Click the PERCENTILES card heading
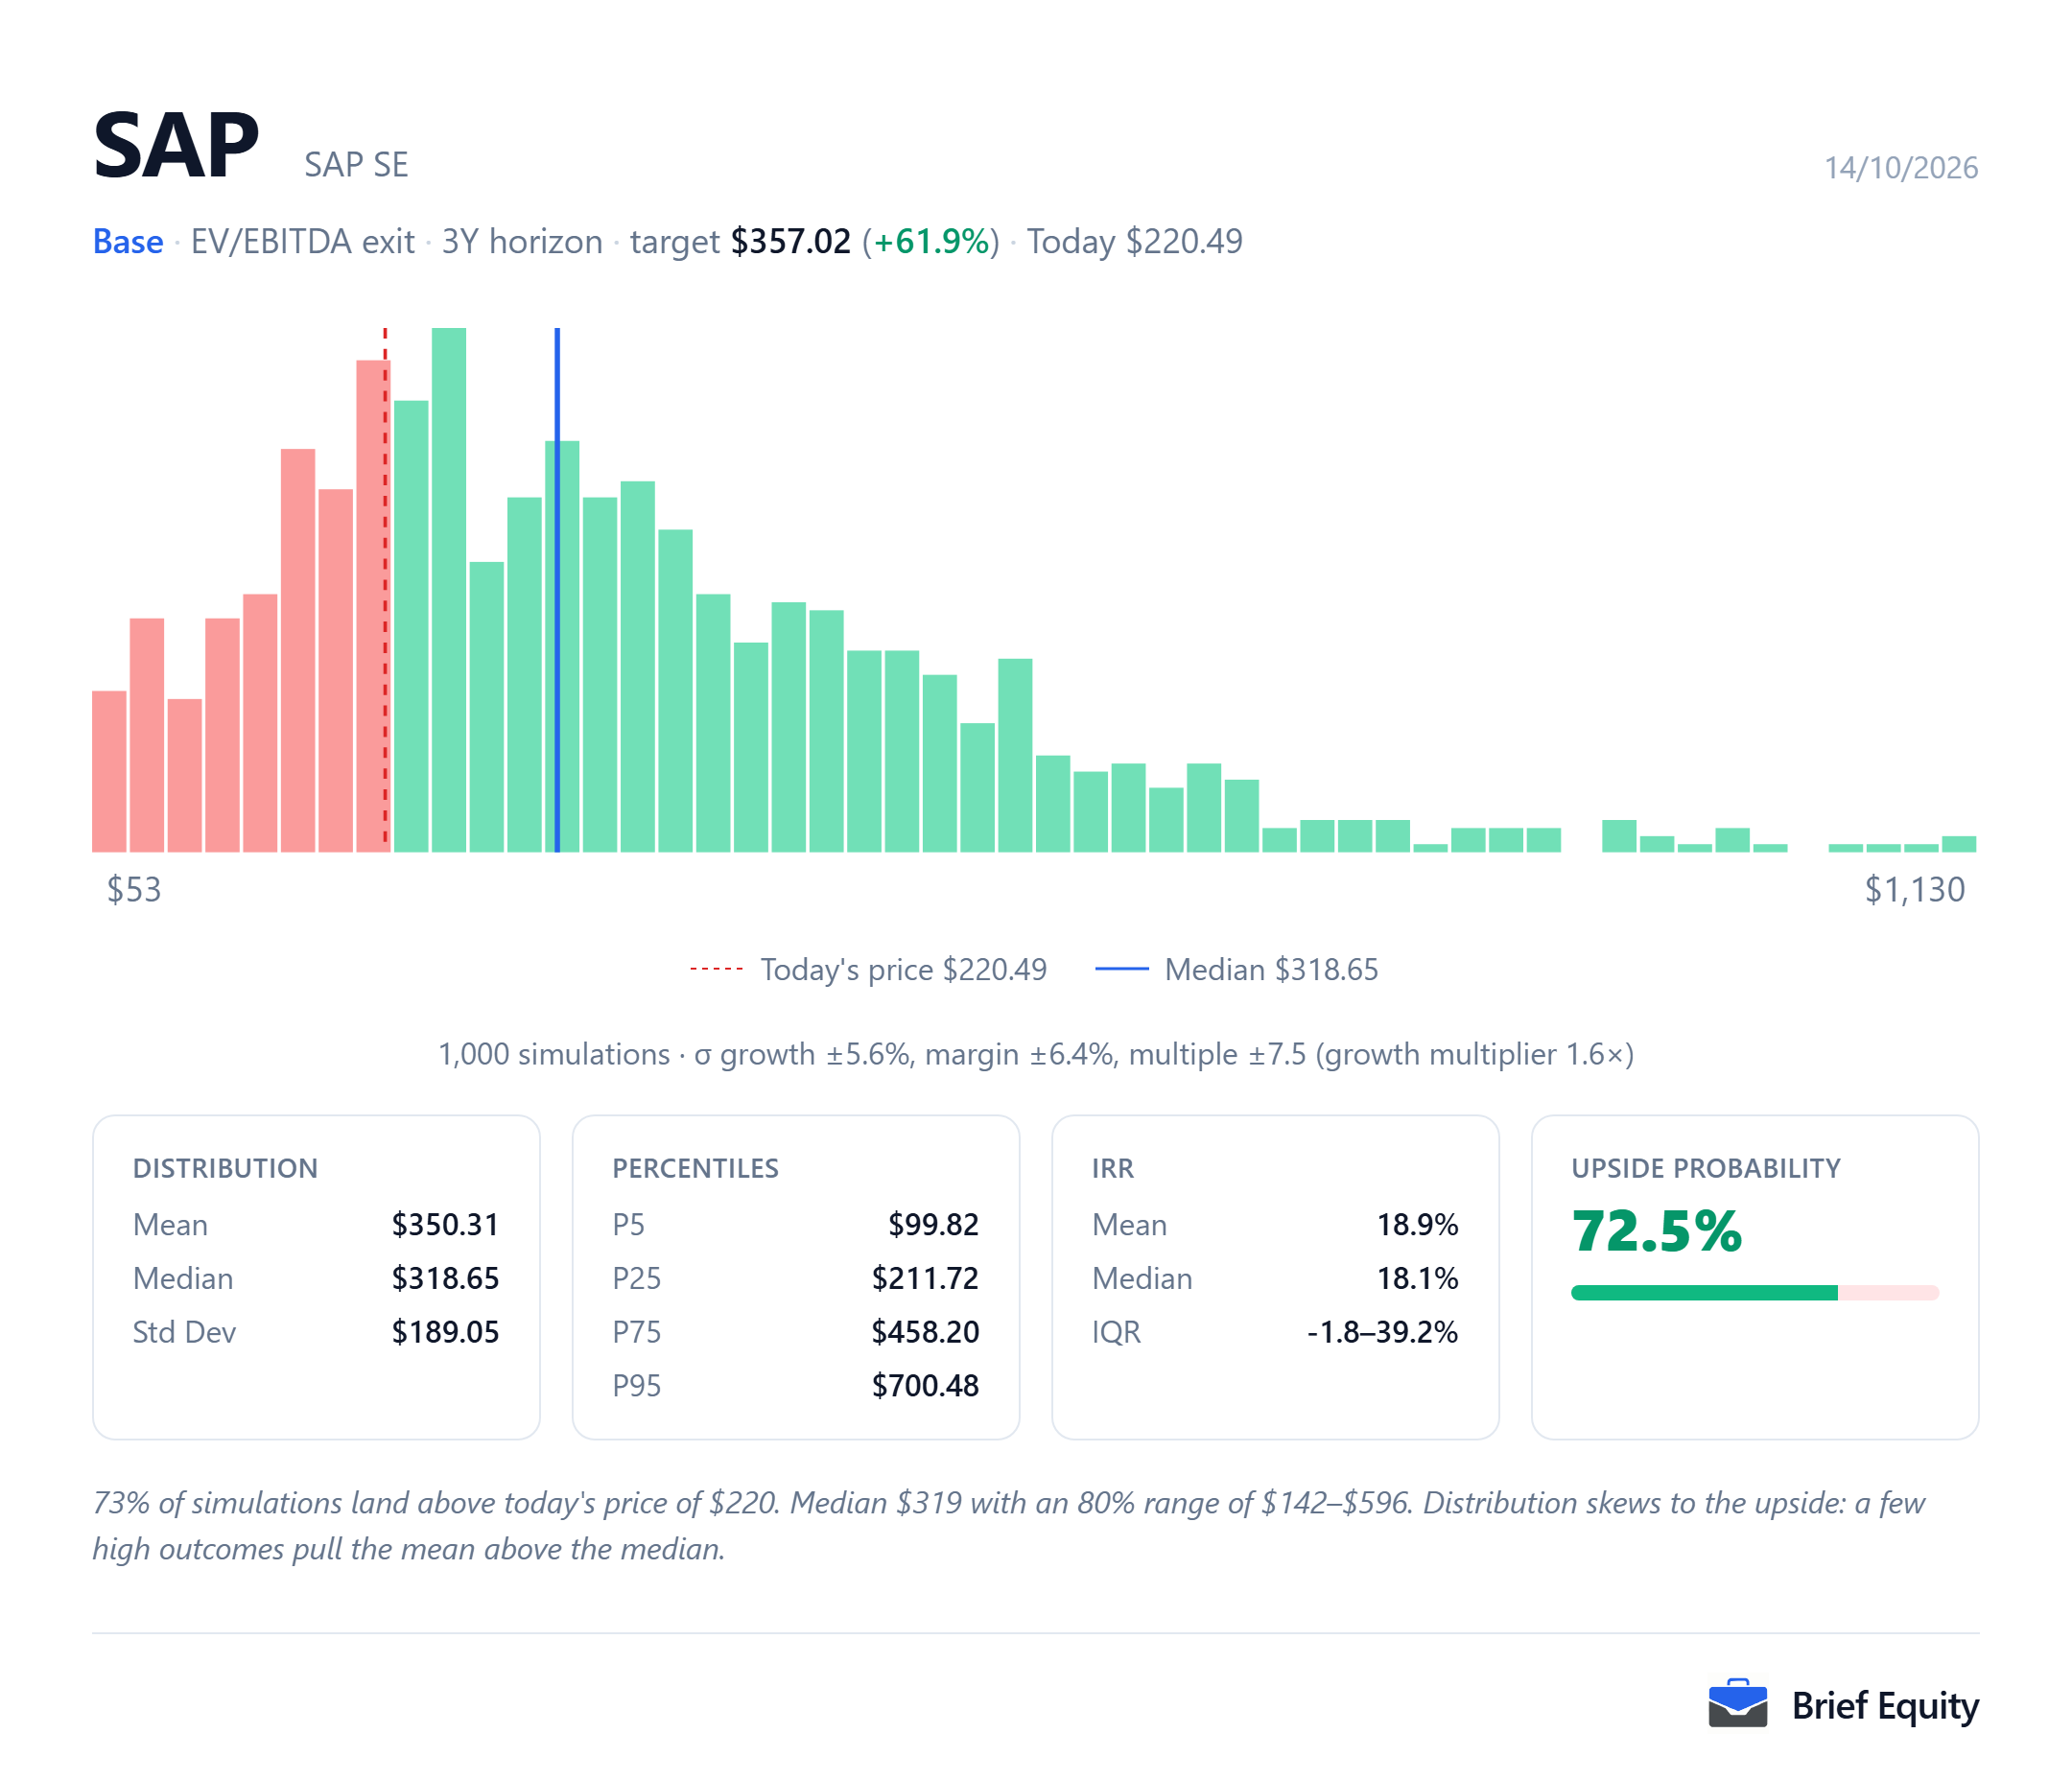Image resolution: width=2072 pixels, height=1780 pixels. pyautogui.click(x=695, y=1168)
